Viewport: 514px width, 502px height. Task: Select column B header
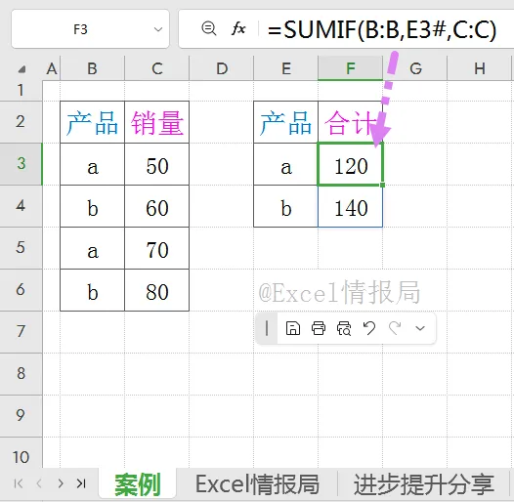(93, 68)
